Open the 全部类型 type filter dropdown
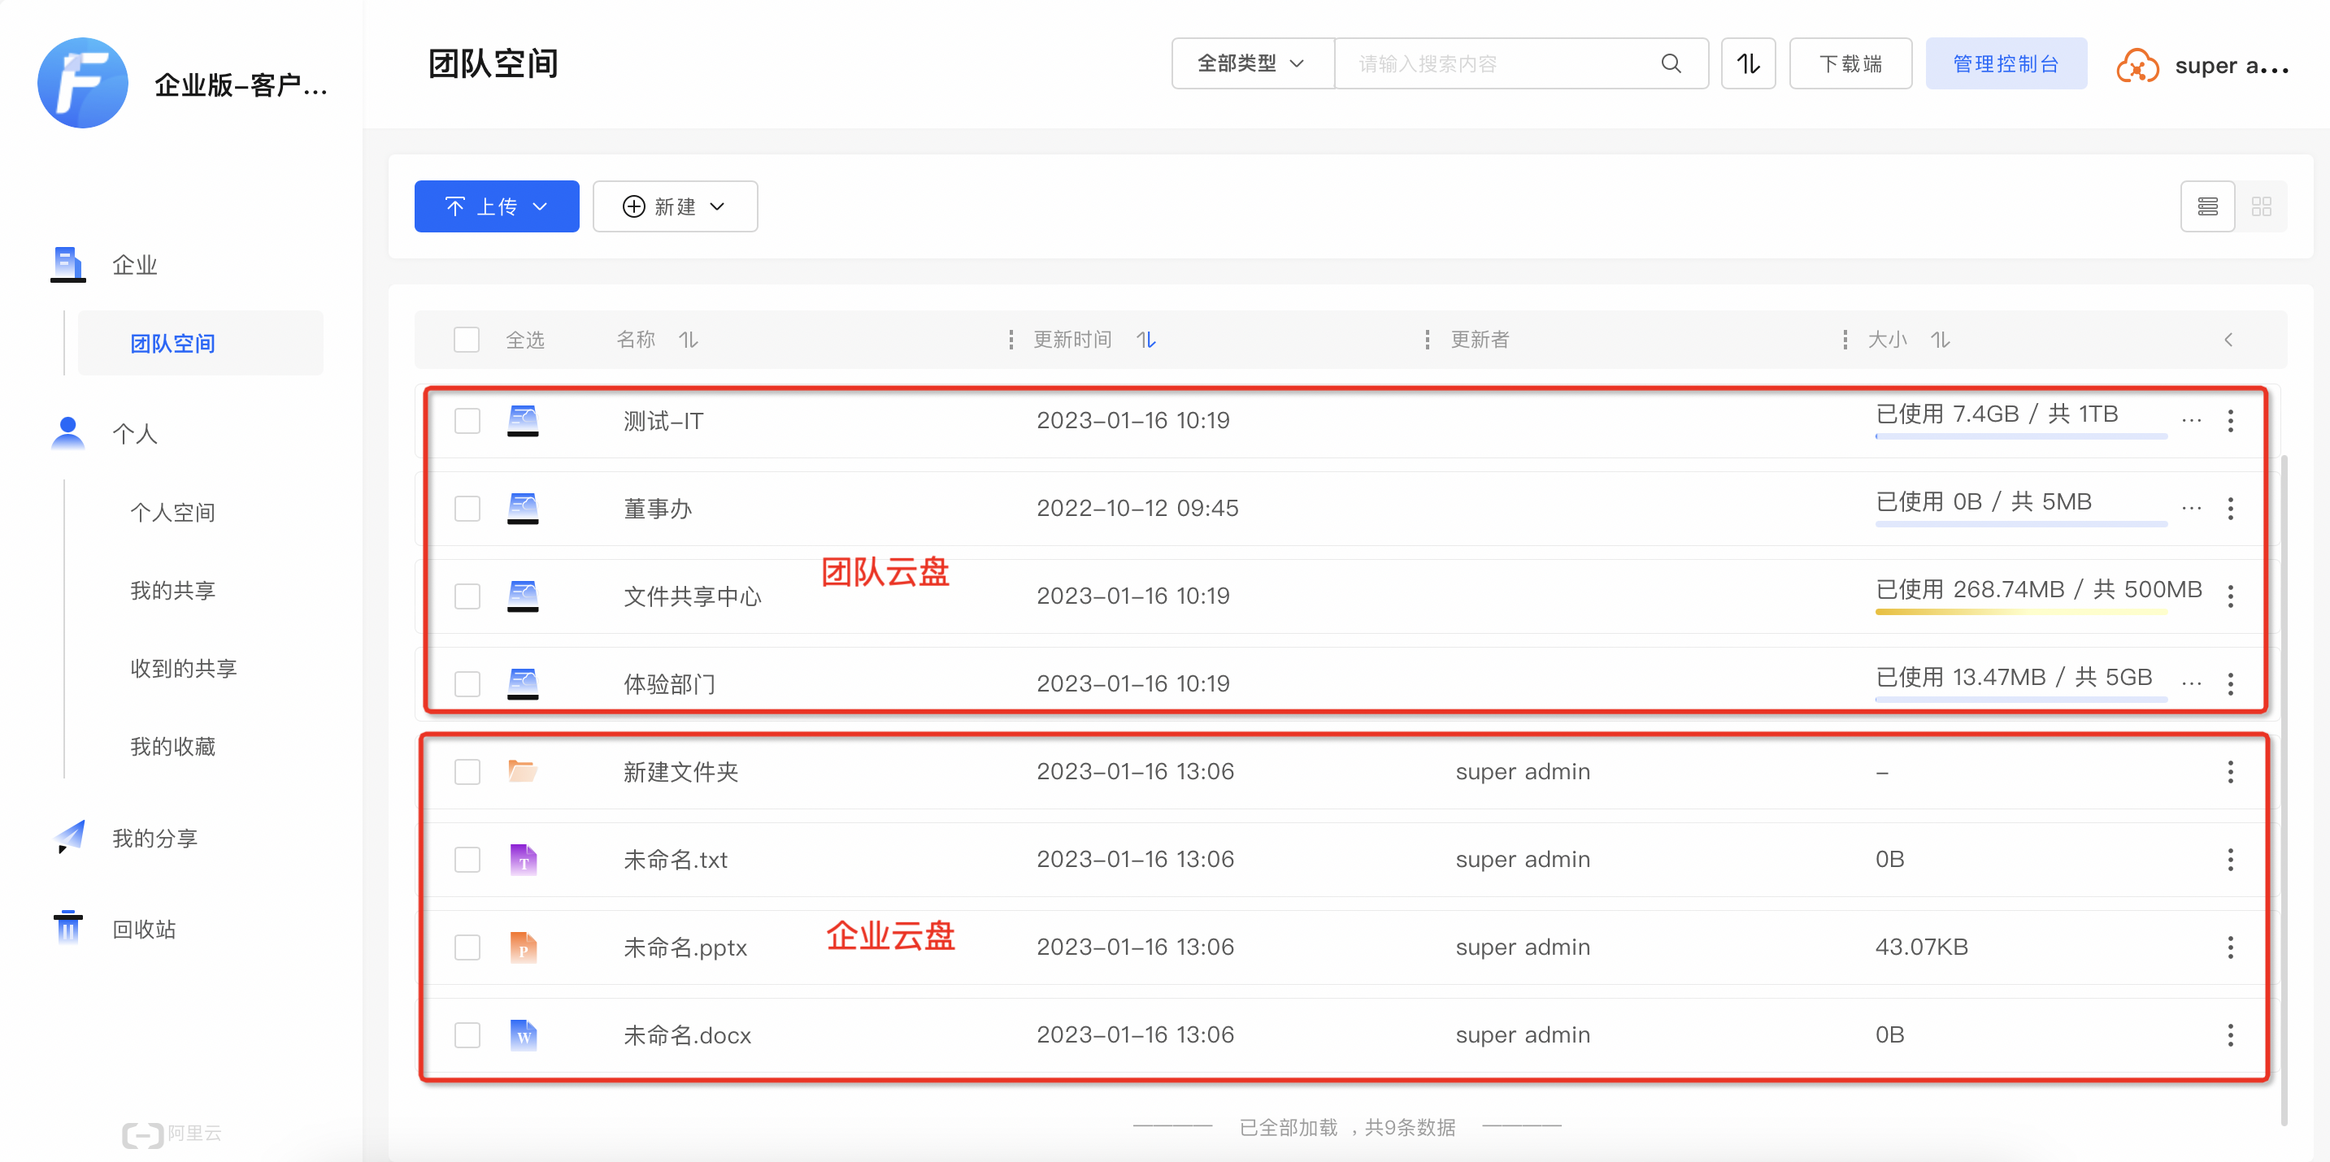This screenshot has height=1162, width=2330. click(1252, 63)
